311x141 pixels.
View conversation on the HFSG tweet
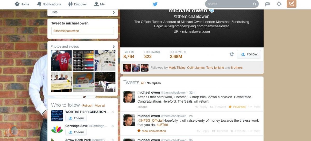point(152,131)
